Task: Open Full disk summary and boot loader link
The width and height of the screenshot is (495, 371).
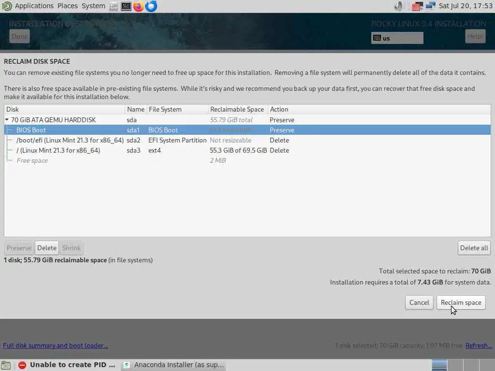Action: [x=55, y=345]
